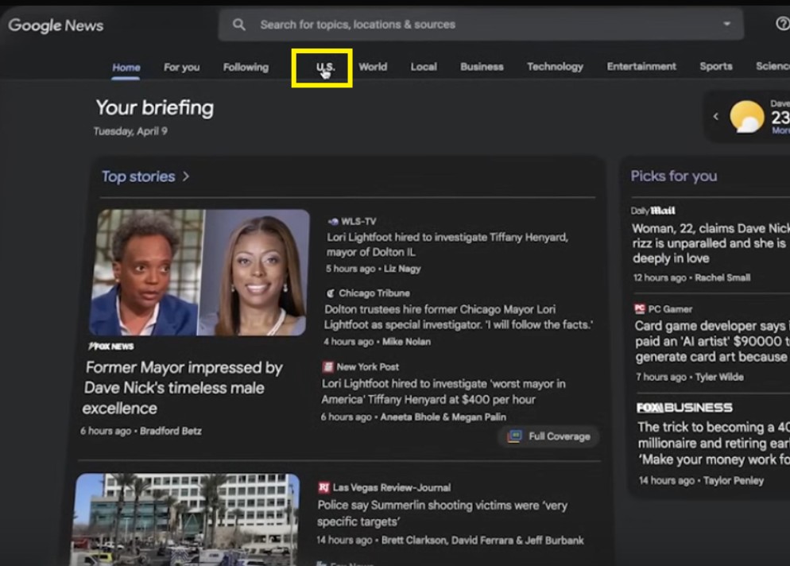Open the Picks for you heading
The image size is (790, 566).
coord(674,176)
